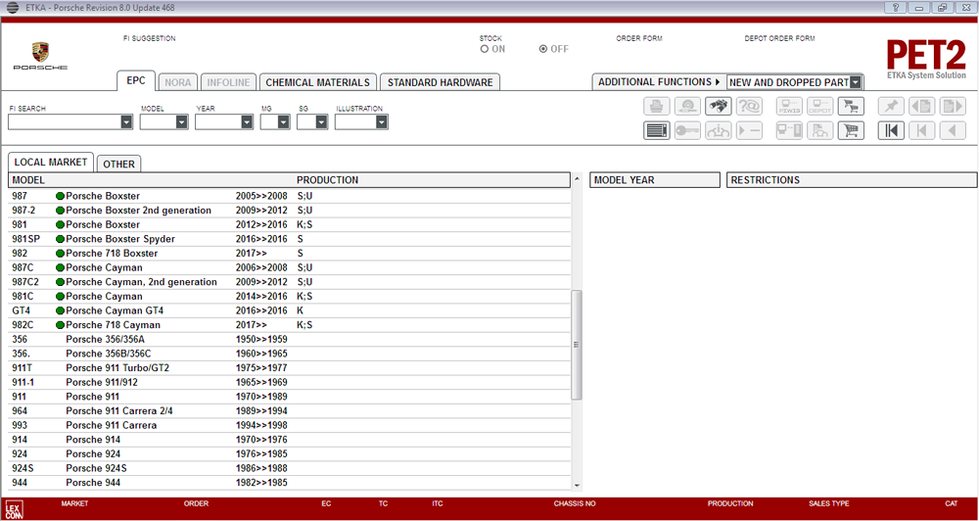Expand the New and Dropped Part dropdown

(856, 82)
